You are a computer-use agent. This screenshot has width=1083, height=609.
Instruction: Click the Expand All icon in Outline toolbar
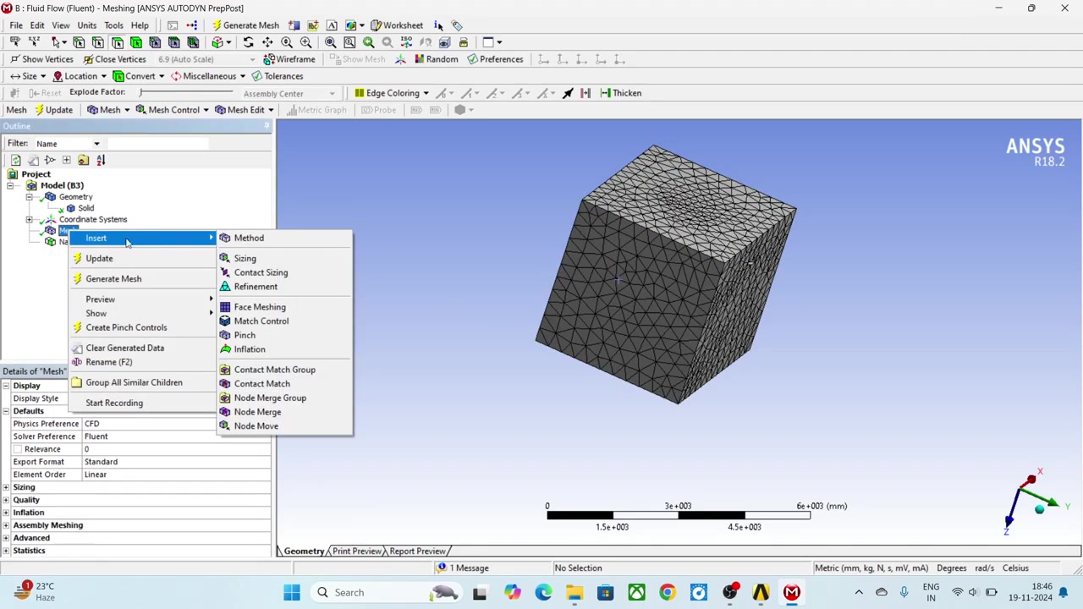tap(66, 160)
